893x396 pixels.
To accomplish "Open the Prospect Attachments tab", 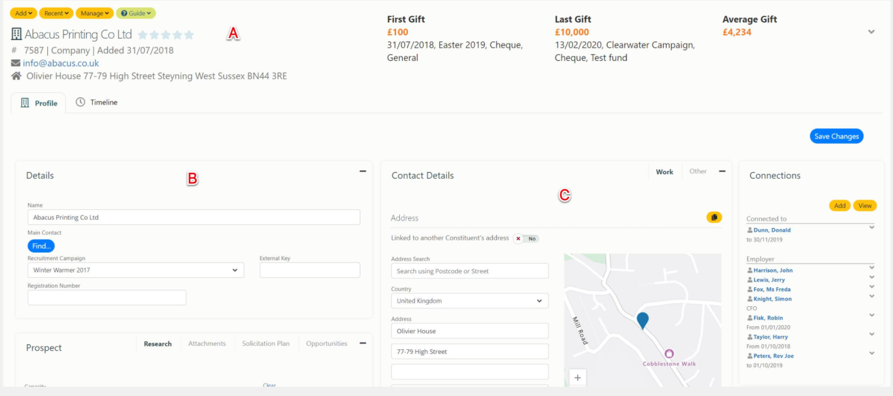I will point(207,344).
